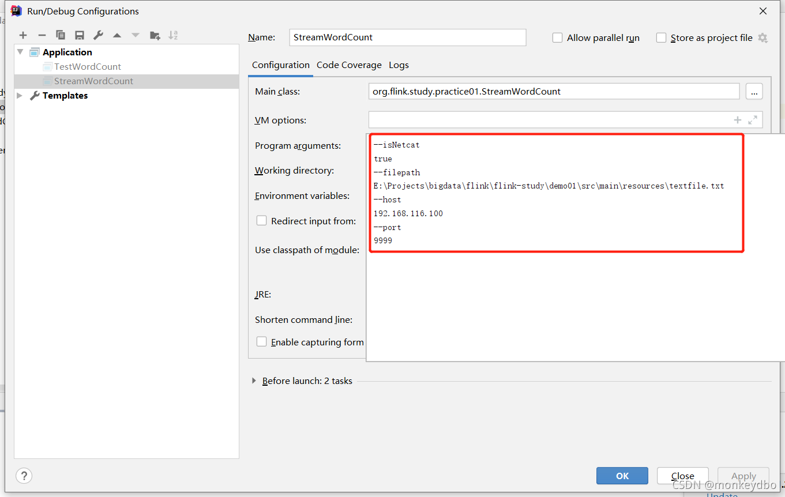This screenshot has height=497, width=785.
Task: Open edit templates wrench icon
Action: tap(99, 35)
